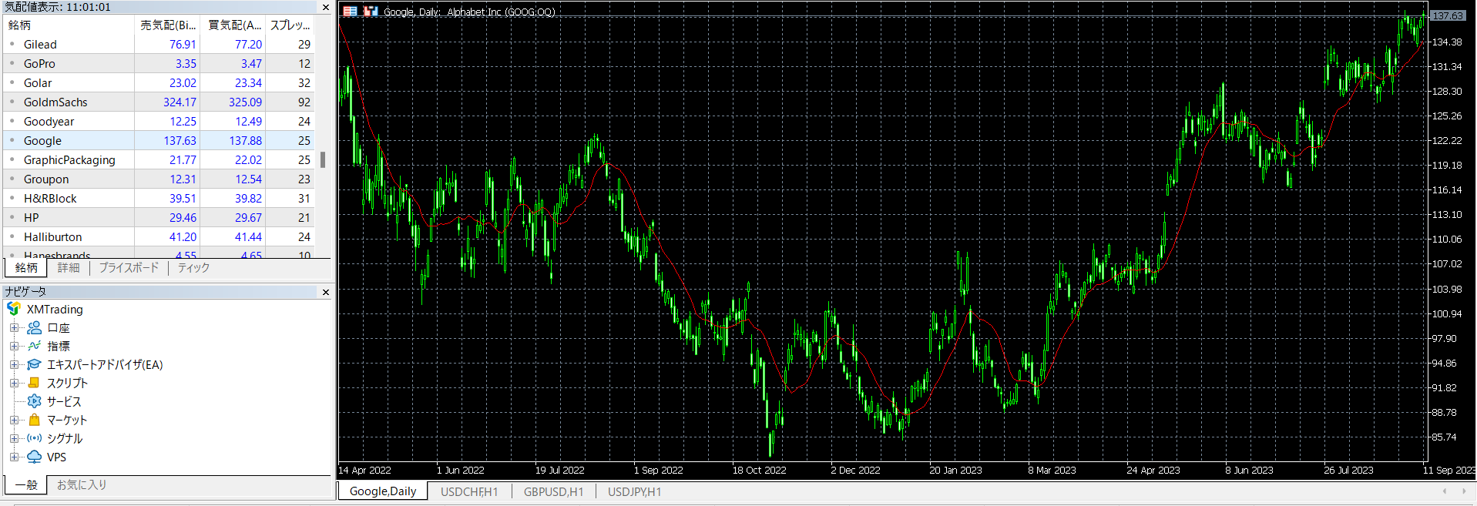Select the 銘柄 tab below the quote list
Screen dimensions: 1477x506
tap(26, 268)
